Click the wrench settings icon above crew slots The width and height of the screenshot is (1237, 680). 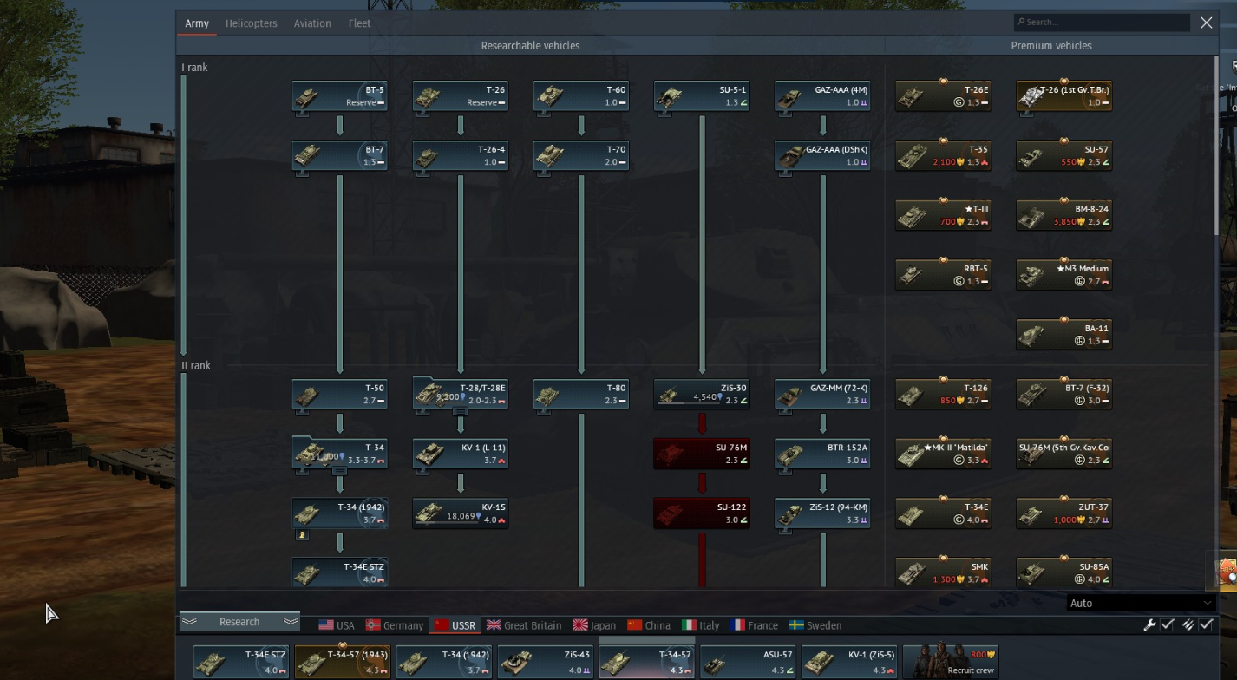pyautogui.click(x=1149, y=625)
